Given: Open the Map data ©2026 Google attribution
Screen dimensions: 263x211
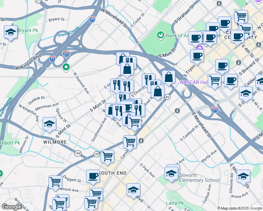Looking at the screenshot, I should (x=242, y=208).
